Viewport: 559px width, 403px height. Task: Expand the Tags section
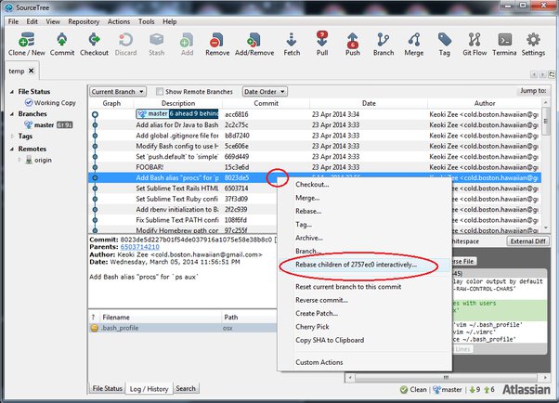[x=12, y=136]
